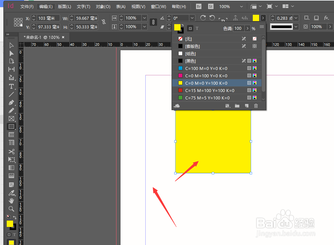Select the Rectangle tool
The image size is (334, 245).
[x=11, y=127]
